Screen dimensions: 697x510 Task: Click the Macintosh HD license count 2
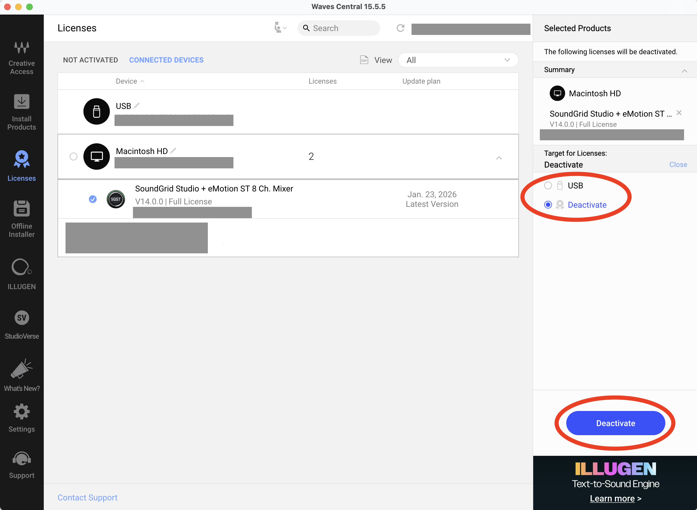311,157
